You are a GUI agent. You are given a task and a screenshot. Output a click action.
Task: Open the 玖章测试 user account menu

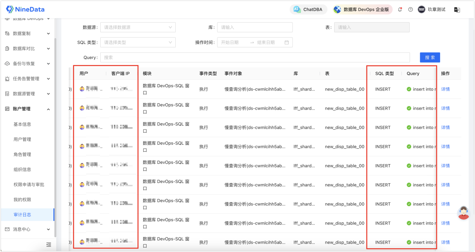point(432,9)
